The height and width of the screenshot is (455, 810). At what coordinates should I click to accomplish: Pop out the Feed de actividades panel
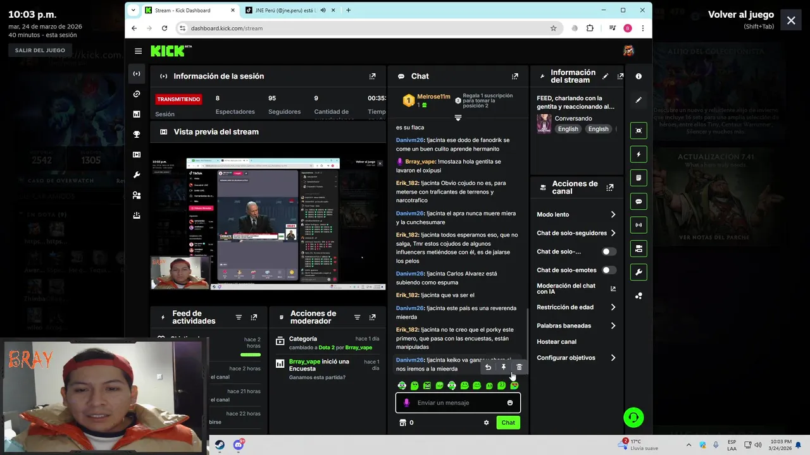pos(254,317)
